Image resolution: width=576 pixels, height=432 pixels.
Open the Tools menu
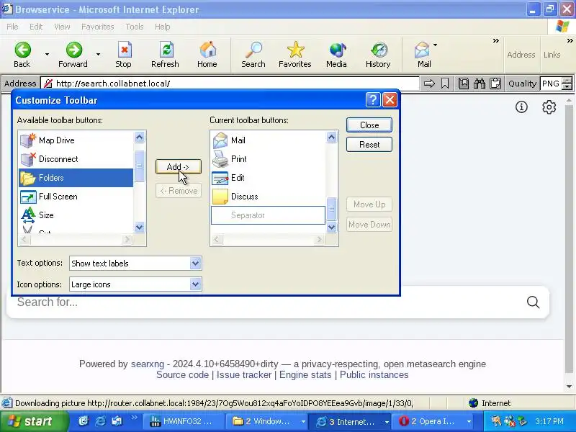pyautogui.click(x=135, y=27)
